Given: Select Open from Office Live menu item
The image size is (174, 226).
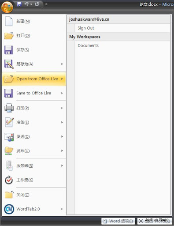Looking at the screenshot, I should [34, 79].
